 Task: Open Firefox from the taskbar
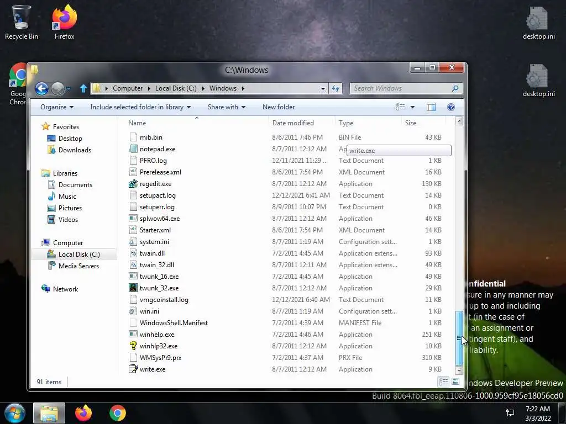[83, 413]
